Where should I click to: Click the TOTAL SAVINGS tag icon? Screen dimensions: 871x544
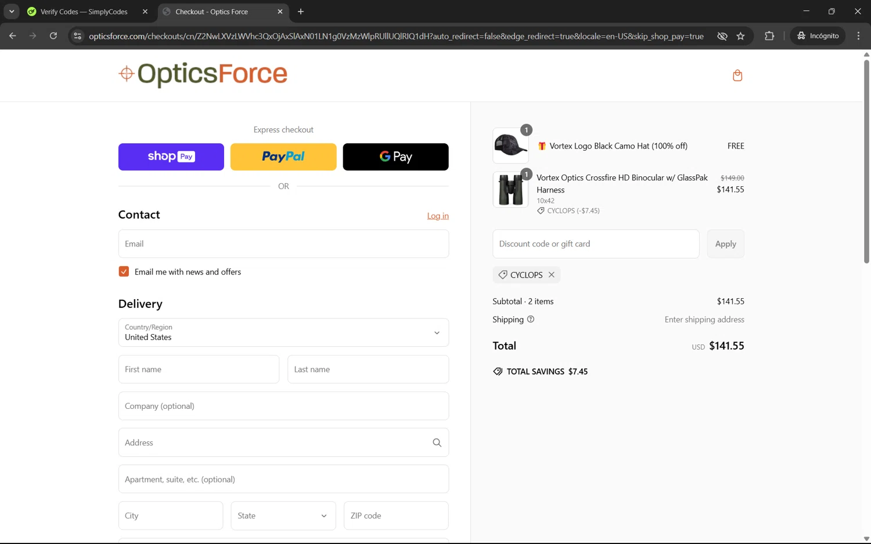point(498,372)
